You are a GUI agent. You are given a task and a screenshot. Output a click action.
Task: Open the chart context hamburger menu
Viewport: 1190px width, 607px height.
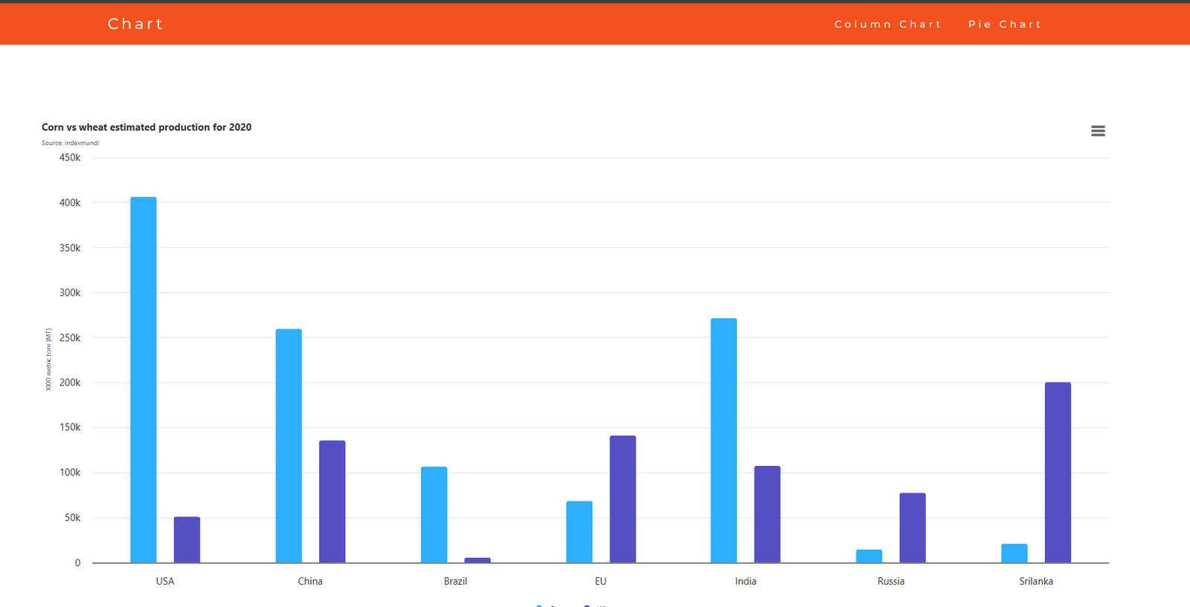click(1098, 131)
